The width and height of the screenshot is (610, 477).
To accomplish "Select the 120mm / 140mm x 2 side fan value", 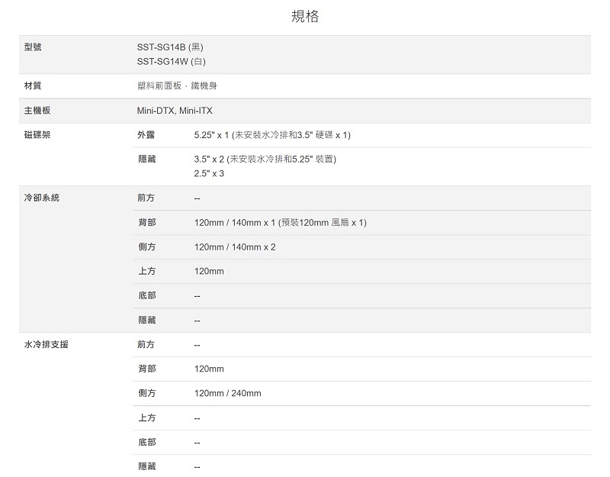I will coord(235,247).
